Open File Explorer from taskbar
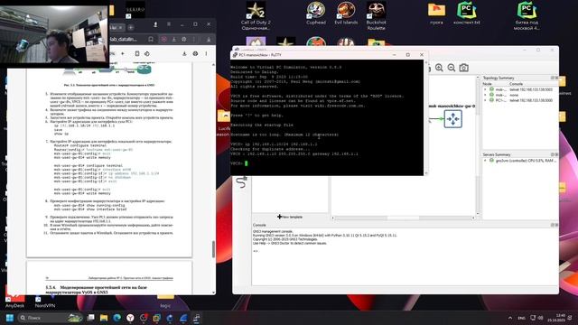The height and width of the screenshot is (325, 578). (x=104, y=318)
